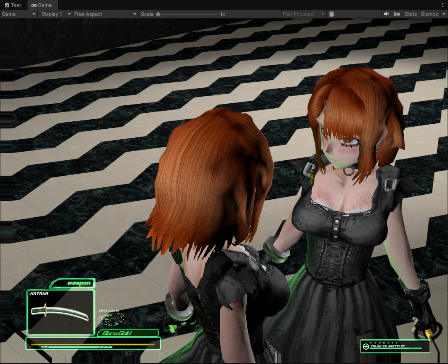Enable Play Focused mode

(298, 14)
